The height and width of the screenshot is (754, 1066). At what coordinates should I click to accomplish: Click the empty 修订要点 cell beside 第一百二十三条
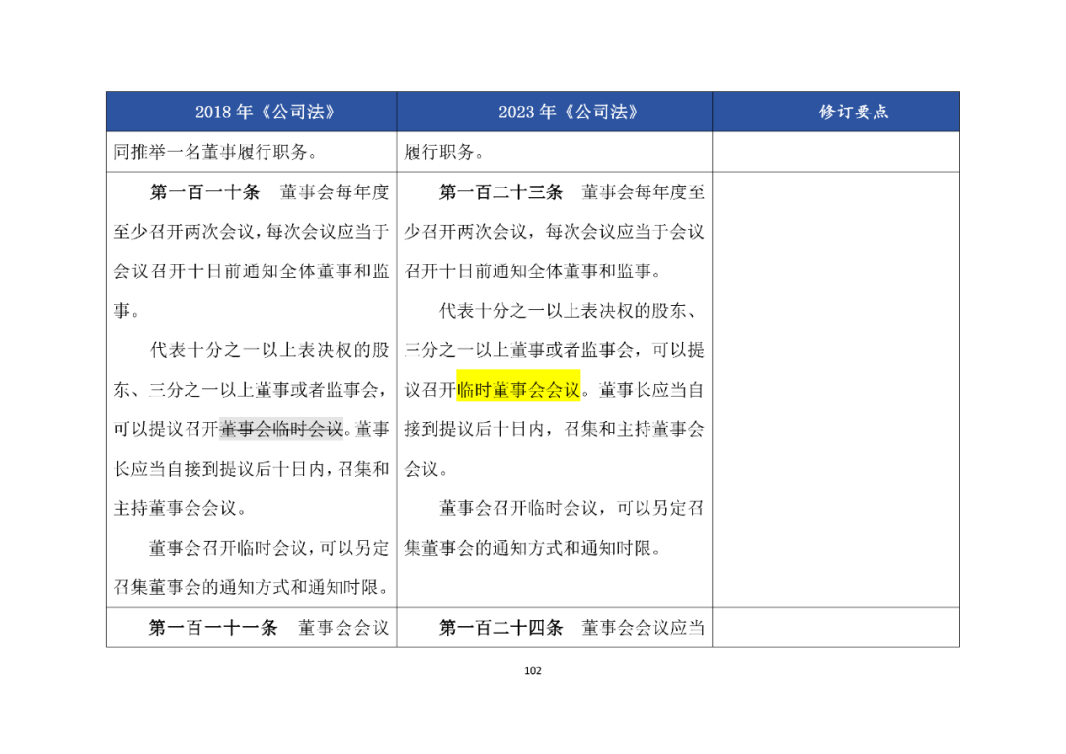click(836, 390)
